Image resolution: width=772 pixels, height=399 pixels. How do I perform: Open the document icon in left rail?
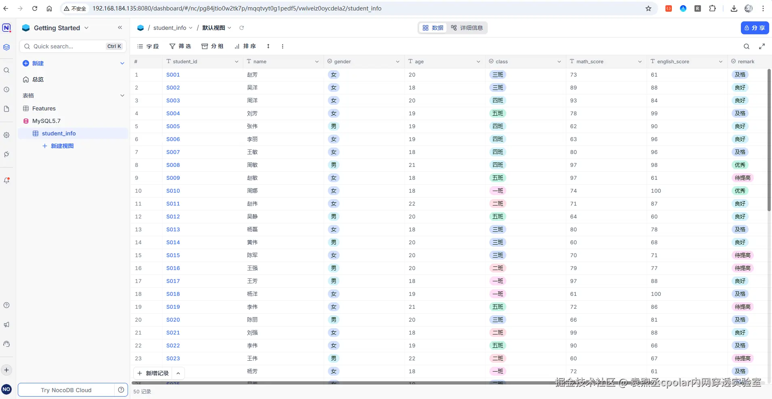[x=6, y=109]
